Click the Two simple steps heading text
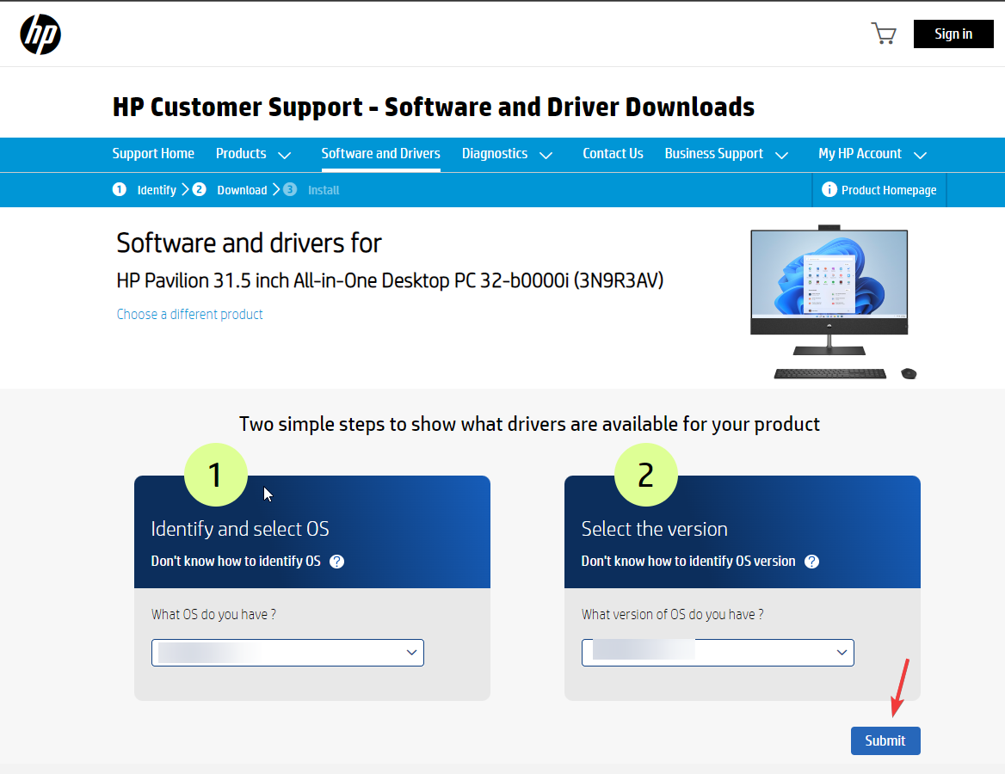Viewport: 1005px width, 774px height. click(x=529, y=424)
